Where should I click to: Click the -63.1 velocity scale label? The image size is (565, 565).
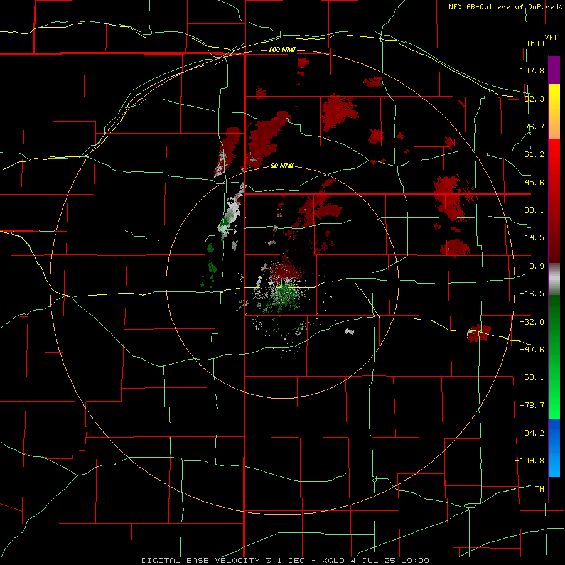532,377
